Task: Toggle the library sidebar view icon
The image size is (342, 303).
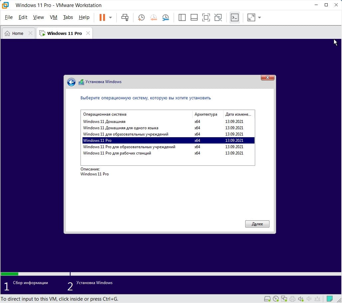Action: pyautogui.click(x=182, y=17)
